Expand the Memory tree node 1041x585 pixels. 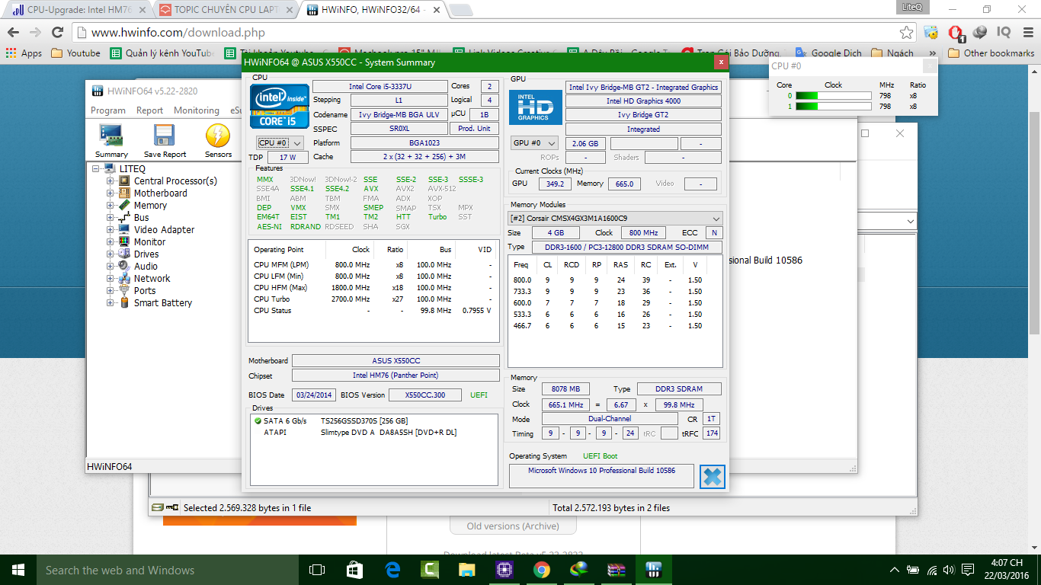pyautogui.click(x=111, y=206)
